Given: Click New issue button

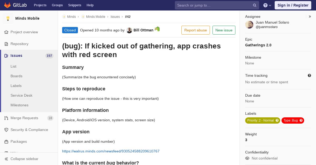Looking at the screenshot, I should coord(224,30).
